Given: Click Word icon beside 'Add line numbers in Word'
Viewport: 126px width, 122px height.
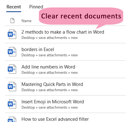Looking at the screenshot, I should (12, 69).
